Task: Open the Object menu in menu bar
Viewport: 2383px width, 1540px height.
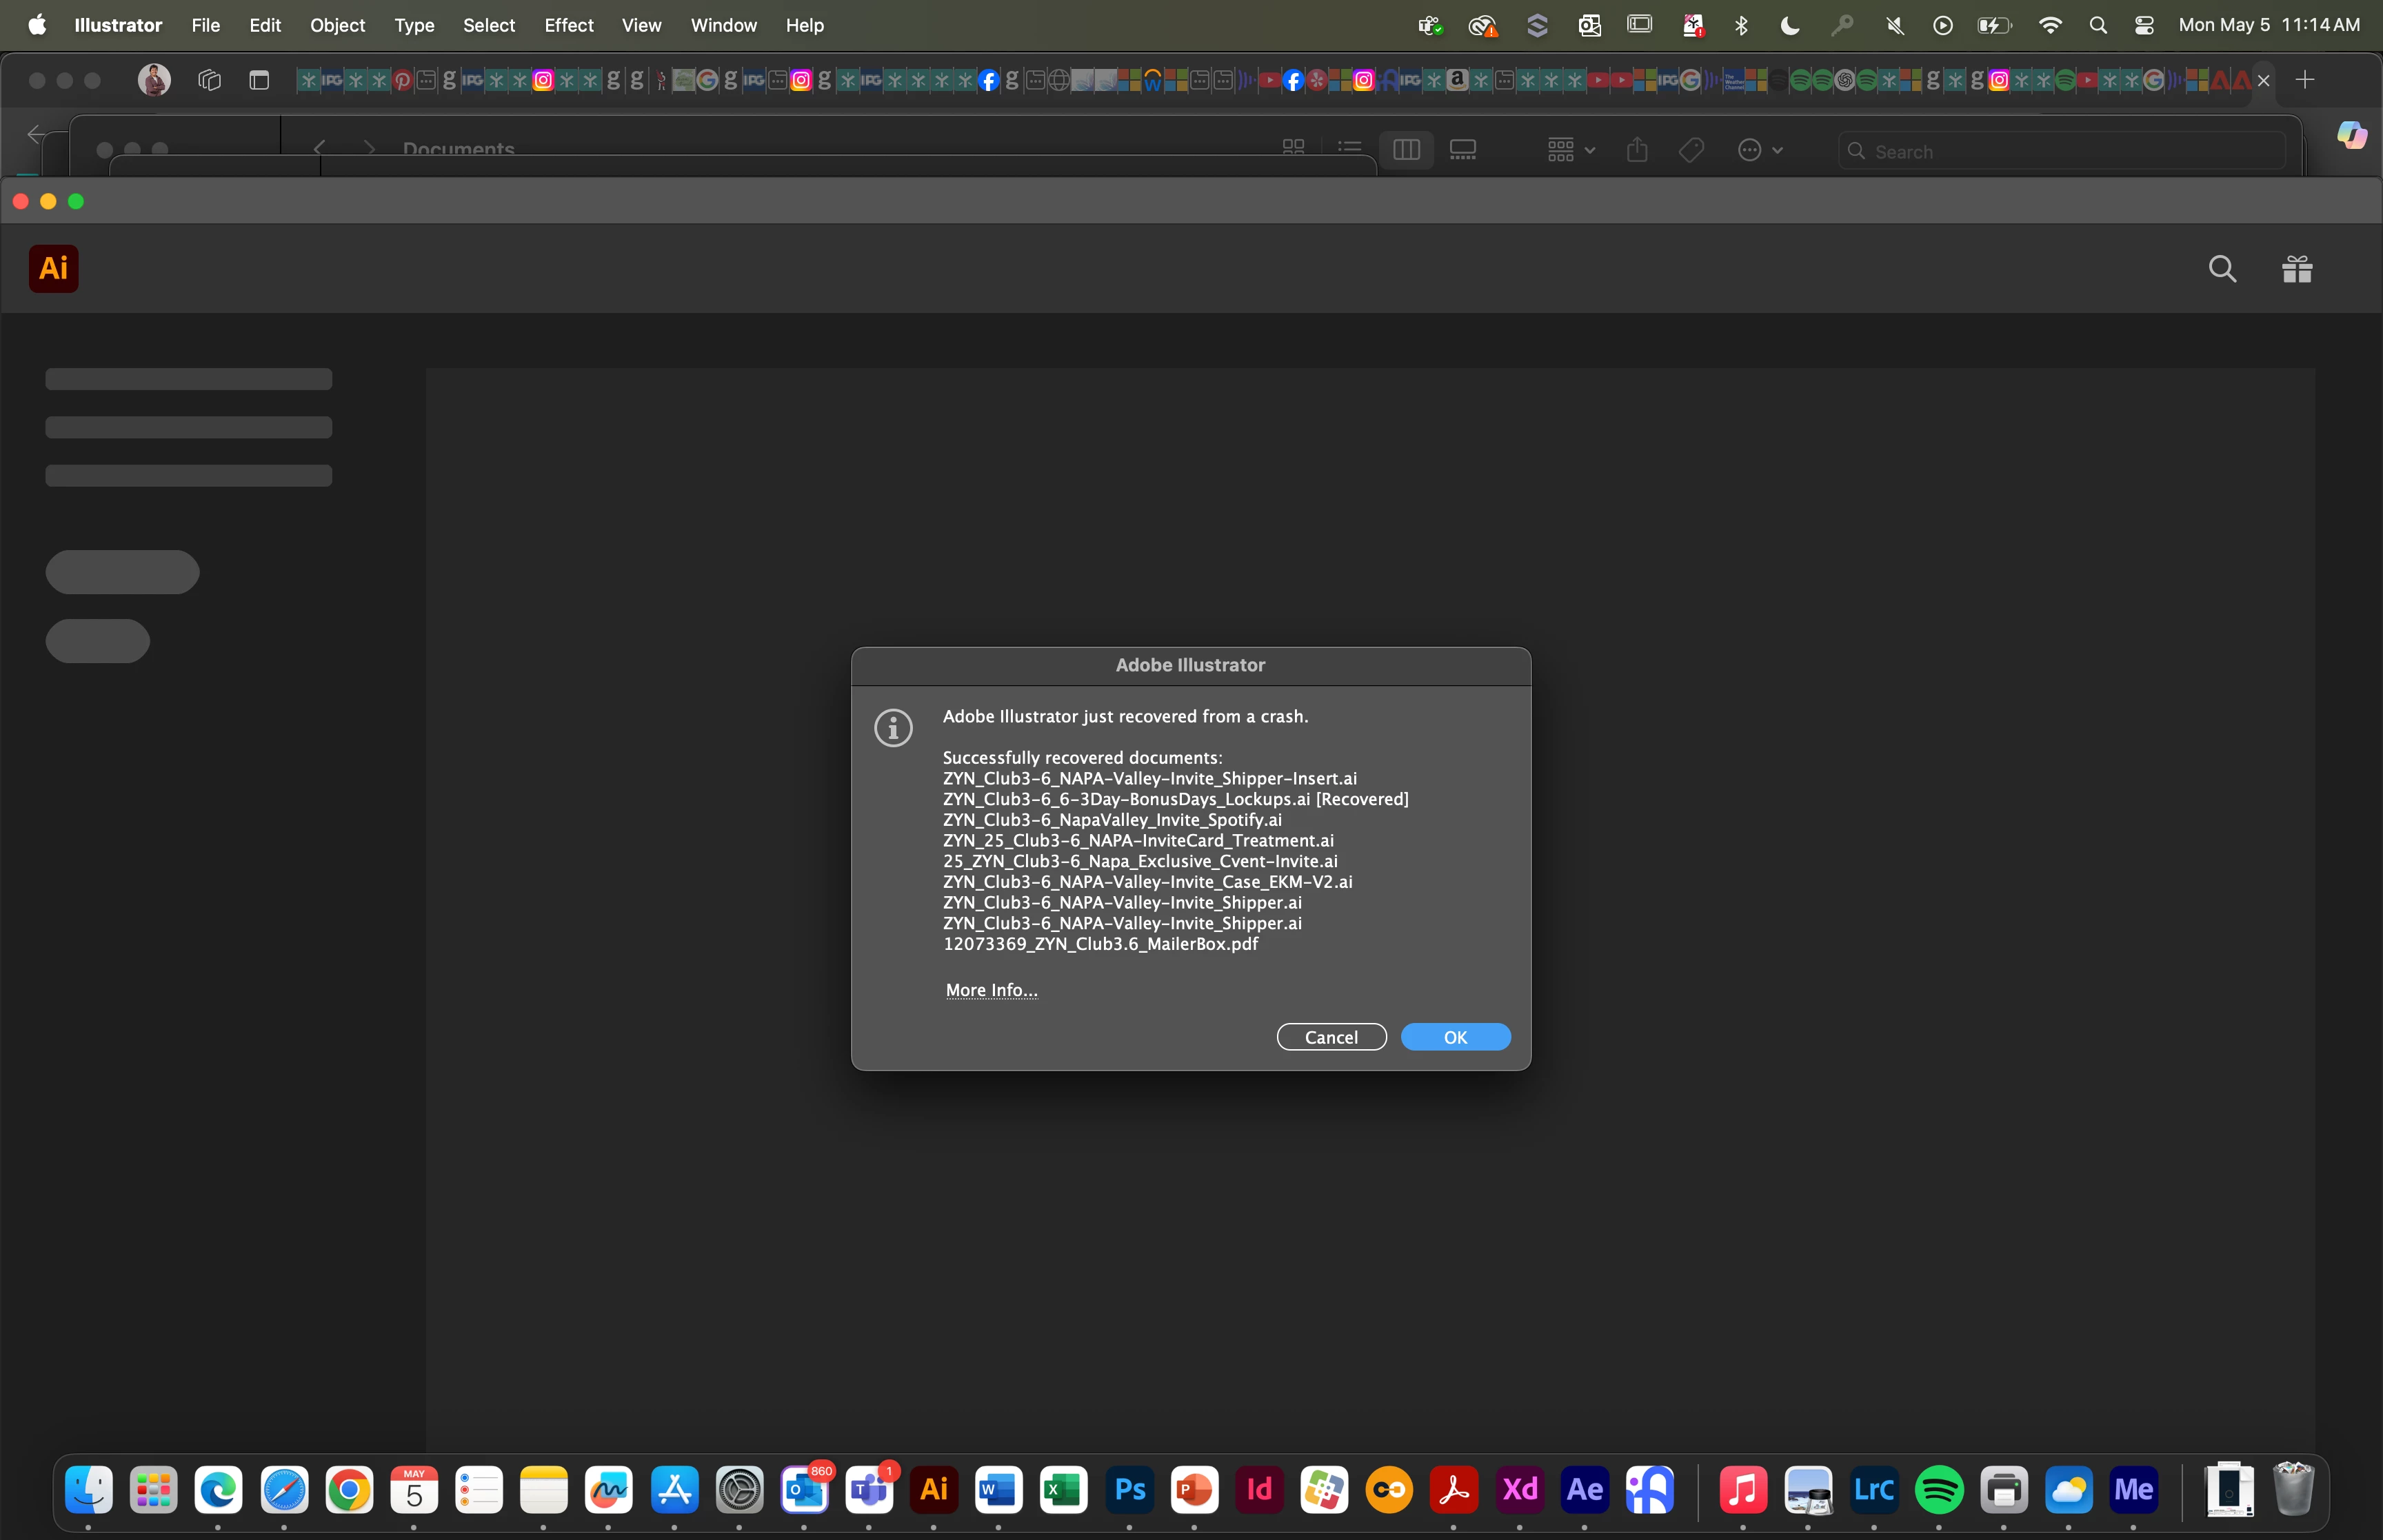Action: pyautogui.click(x=337, y=25)
